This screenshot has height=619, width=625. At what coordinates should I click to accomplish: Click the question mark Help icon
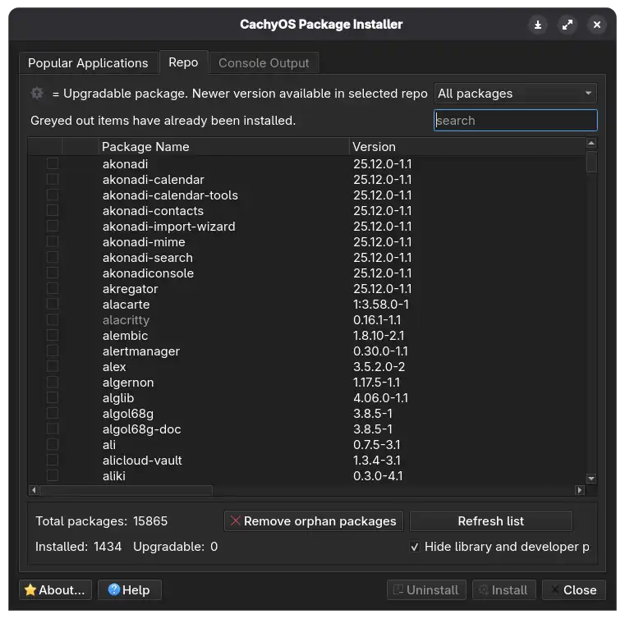point(113,589)
